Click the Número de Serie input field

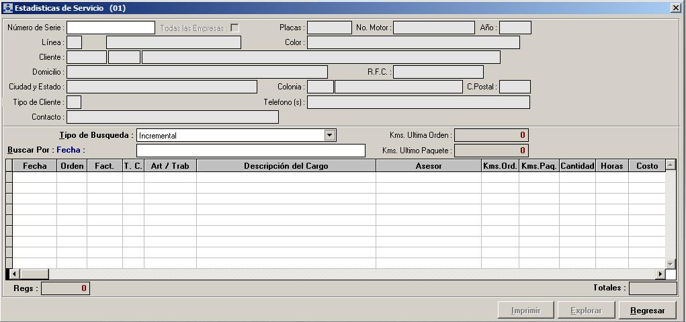(110, 28)
